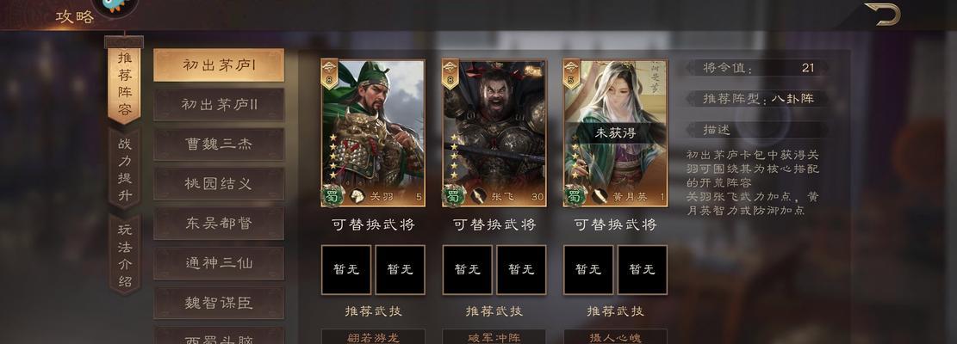Choose the 东吴都督 lineup
The height and width of the screenshot is (344, 957).
(x=219, y=224)
